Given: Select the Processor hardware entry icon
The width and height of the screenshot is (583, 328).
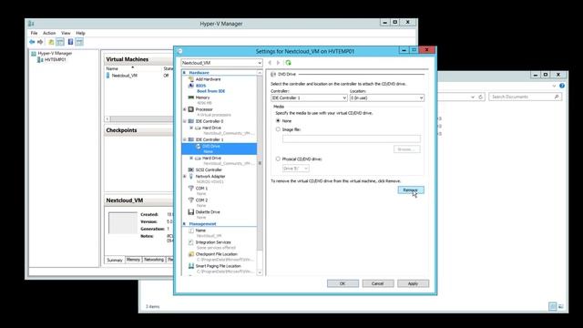Looking at the screenshot, I should (x=191, y=109).
